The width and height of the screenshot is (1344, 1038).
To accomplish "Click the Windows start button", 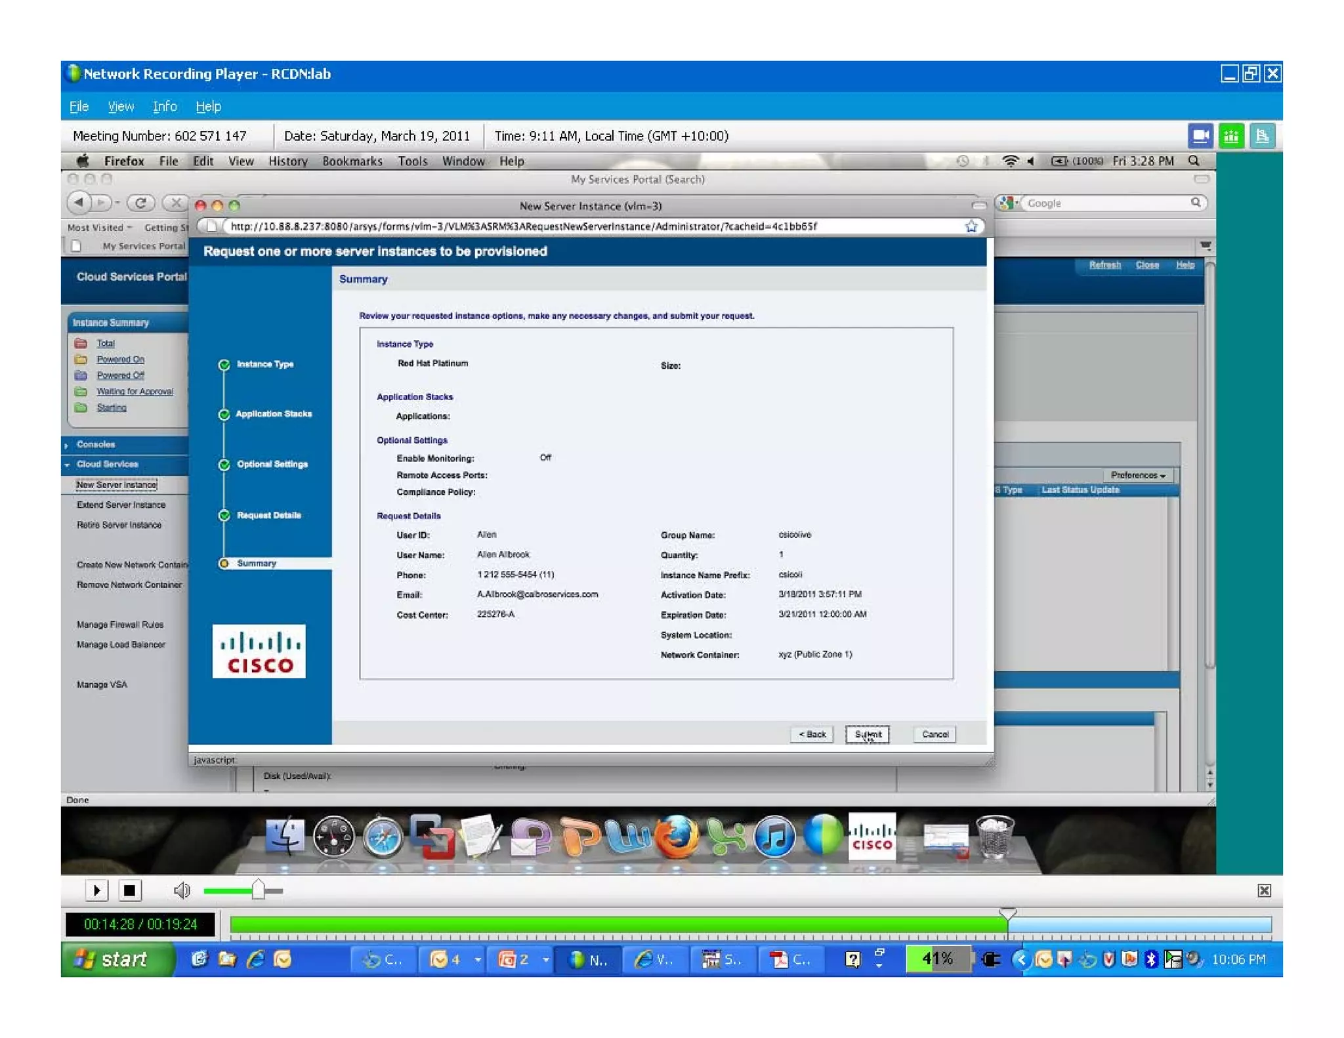I will pos(117,959).
